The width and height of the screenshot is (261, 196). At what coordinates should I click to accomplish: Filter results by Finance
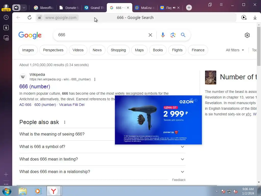click(x=198, y=50)
